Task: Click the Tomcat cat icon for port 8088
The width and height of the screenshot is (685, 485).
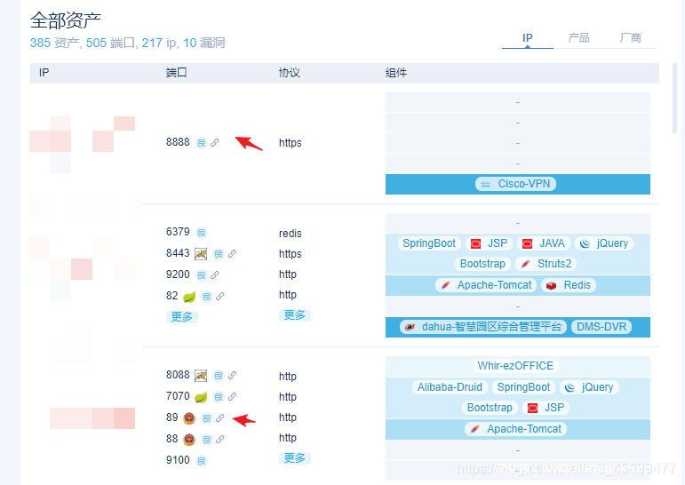Action: [x=202, y=376]
